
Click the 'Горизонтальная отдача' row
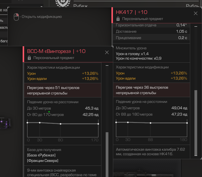[152, 25]
